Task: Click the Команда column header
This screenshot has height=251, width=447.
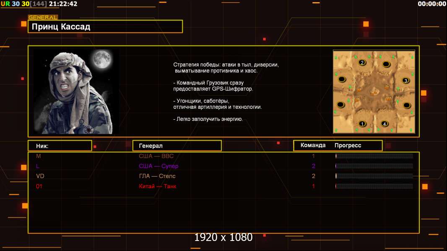Action: [313, 145]
